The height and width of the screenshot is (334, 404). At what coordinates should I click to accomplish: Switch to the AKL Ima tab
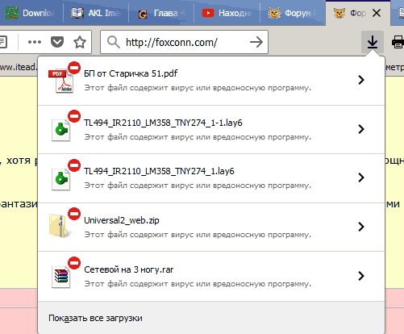click(x=96, y=13)
